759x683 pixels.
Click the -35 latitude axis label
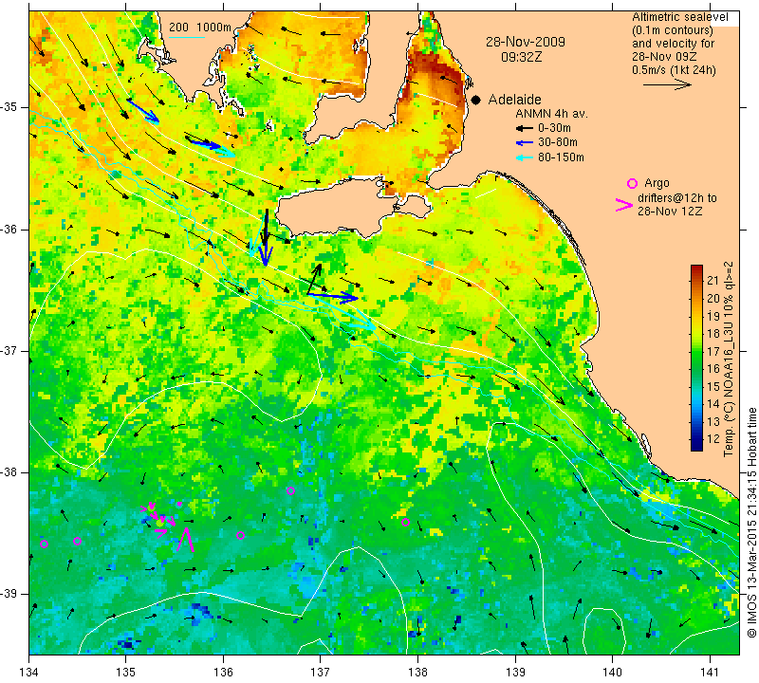(9, 107)
